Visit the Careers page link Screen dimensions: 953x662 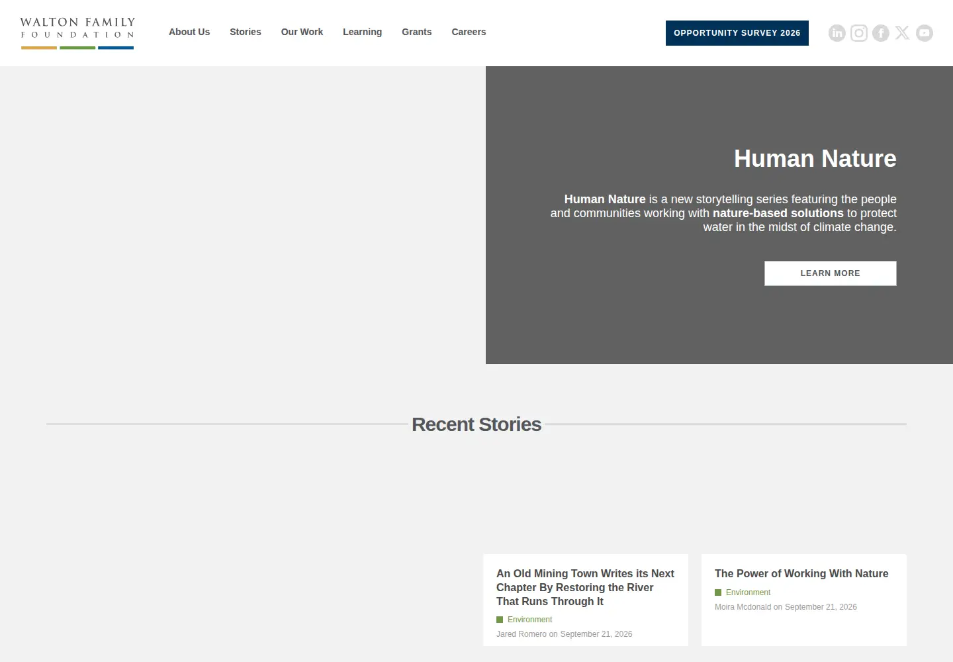pos(469,32)
